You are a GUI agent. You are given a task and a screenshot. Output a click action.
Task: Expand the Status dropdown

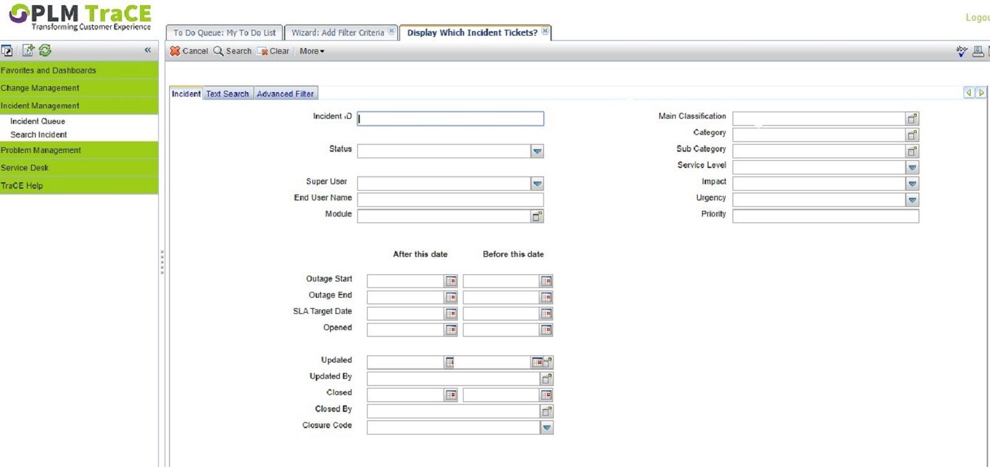point(537,151)
